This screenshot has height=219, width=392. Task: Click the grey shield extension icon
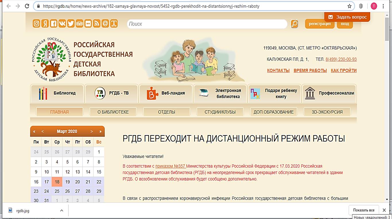point(361,6)
